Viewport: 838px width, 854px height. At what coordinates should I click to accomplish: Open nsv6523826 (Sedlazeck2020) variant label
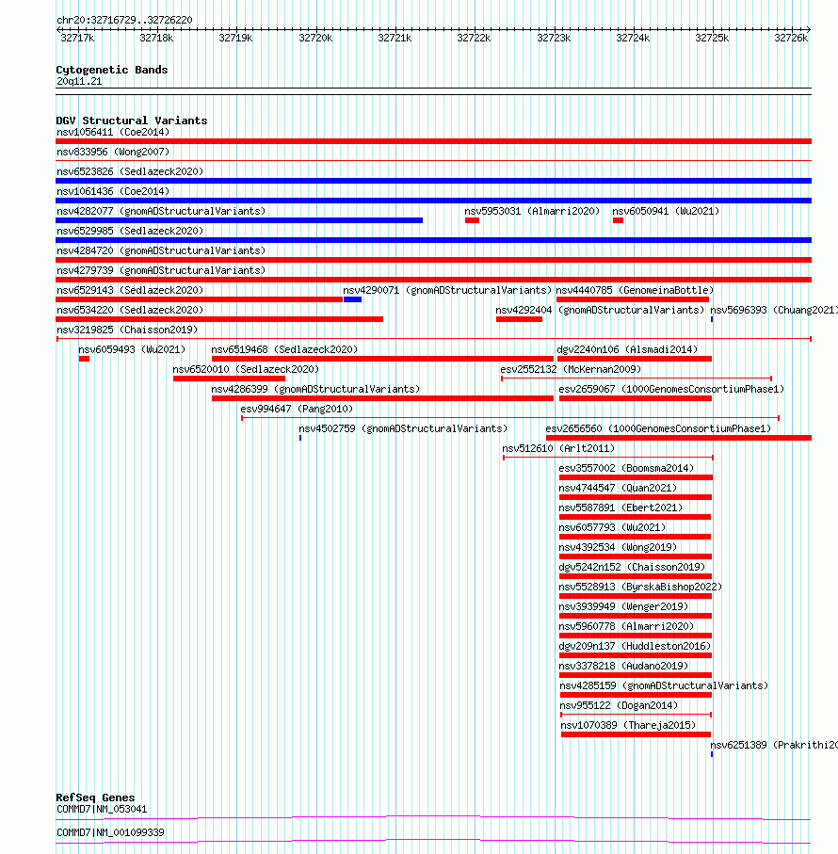(x=130, y=171)
